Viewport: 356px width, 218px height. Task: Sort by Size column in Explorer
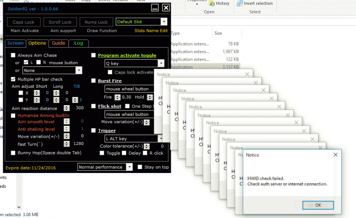coord(218,33)
